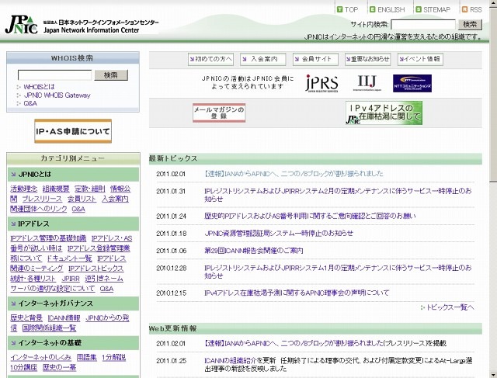Open the Q&A link under WHOIS search
Viewport: 497px width, 378px height.
30,103
